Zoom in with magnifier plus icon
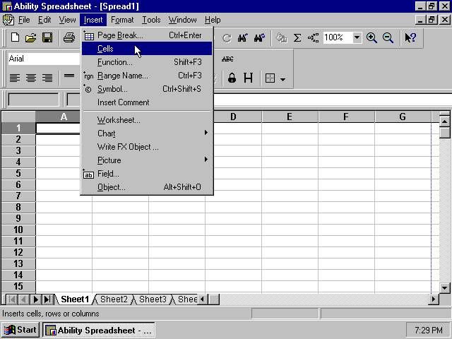Viewport: 452px width, 339px height. [371, 37]
